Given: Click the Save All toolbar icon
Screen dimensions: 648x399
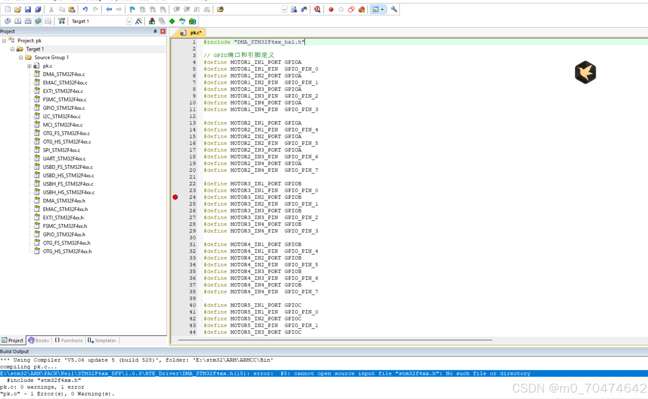Looking at the screenshot, I should click(x=38, y=10).
